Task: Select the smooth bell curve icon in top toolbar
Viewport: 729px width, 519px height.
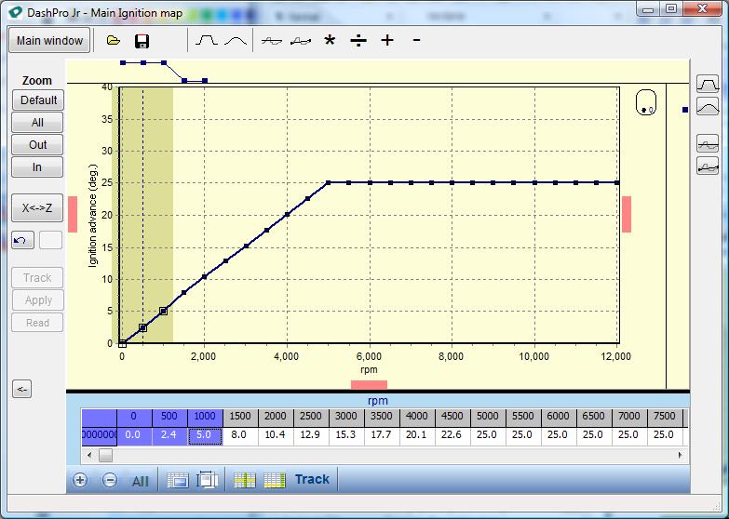Action: click(236, 41)
